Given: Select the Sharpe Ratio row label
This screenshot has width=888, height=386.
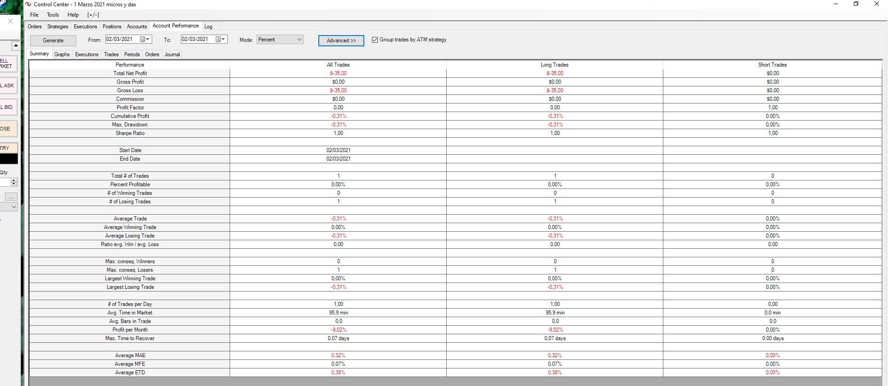Looking at the screenshot, I should (x=130, y=133).
